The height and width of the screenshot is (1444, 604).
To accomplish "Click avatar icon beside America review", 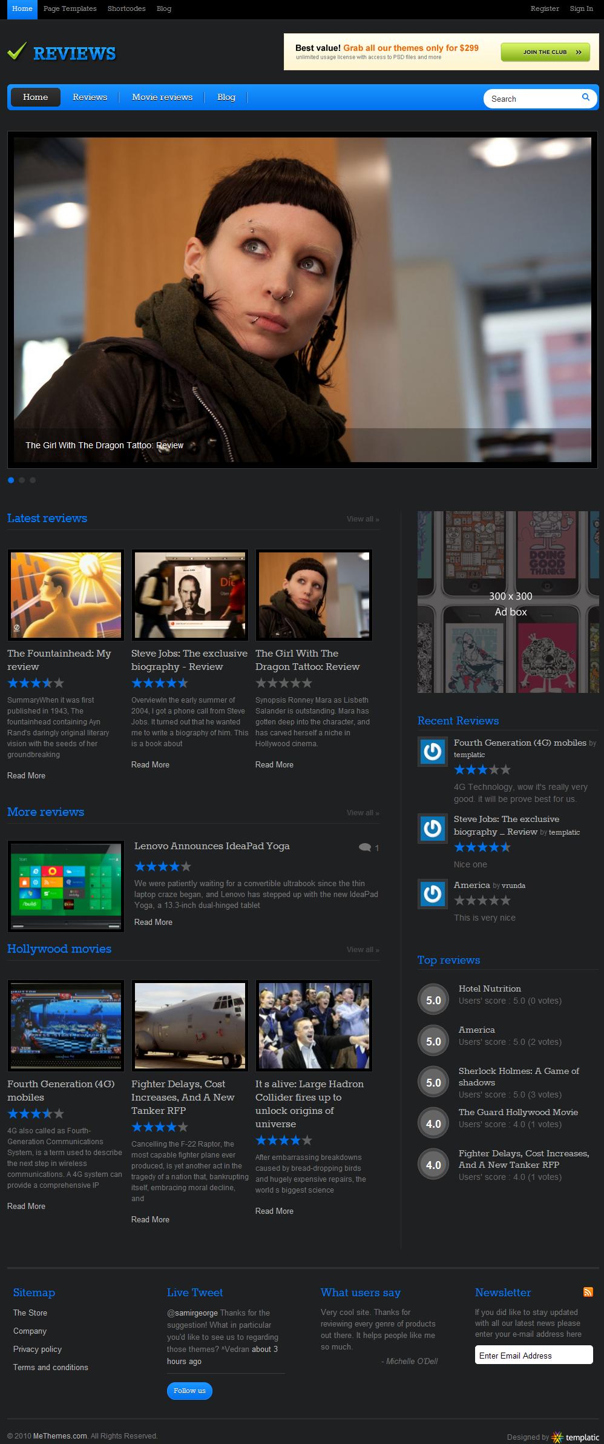I will pos(433,894).
